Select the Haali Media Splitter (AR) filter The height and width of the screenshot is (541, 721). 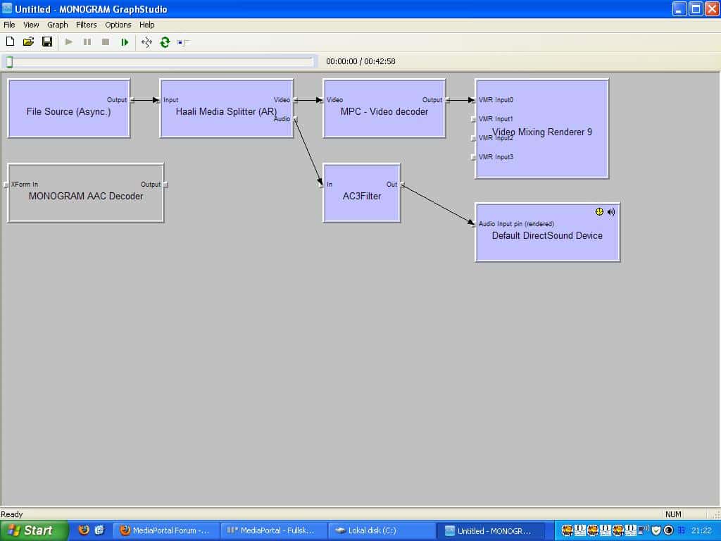(x=226, y=108)
